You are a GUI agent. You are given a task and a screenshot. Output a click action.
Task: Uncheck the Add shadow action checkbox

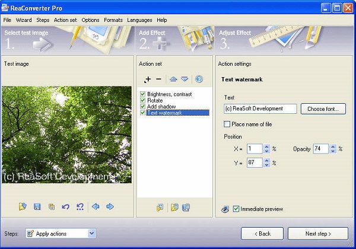pos(143,106)
